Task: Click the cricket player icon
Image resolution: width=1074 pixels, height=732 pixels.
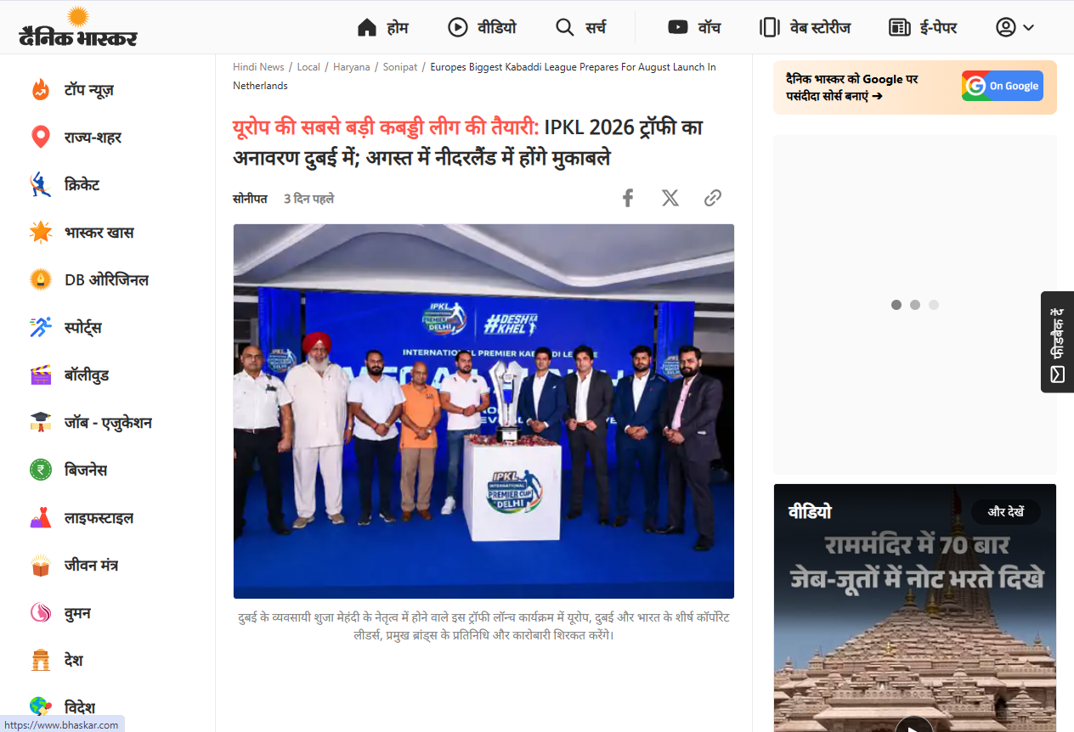Action: pyautogui.click(x=41, y=184)
